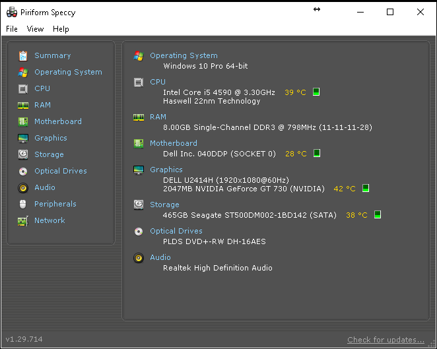Click the RAM module icon in sidebar
The height and width of the screenshot is (349, 437).
click(x=23, y=105)
